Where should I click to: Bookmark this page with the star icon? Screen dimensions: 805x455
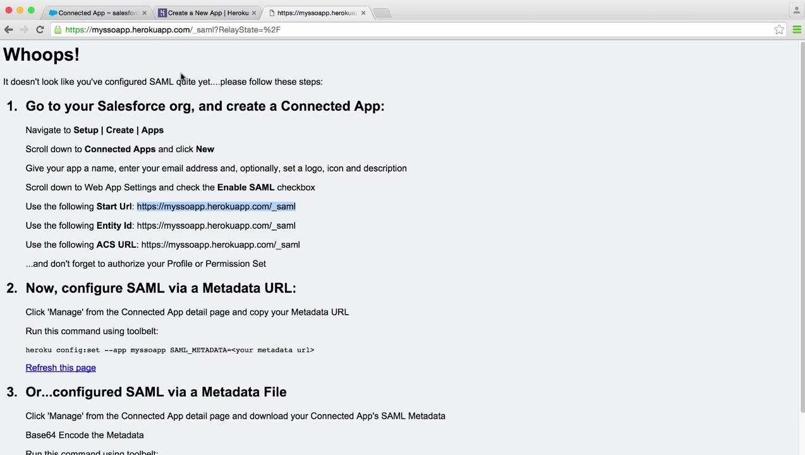pyautogui.click(x=779, y=30)
